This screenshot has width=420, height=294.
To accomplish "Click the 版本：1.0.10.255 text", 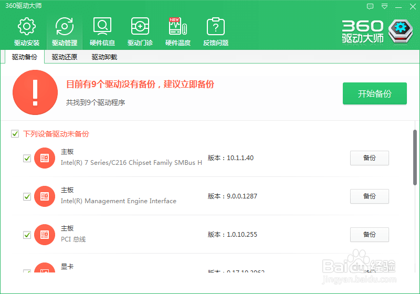I will coord(233,235).
